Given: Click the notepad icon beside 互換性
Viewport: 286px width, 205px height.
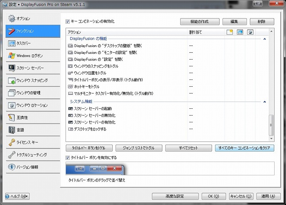Looking at the screenshot, I should click(x=11, y=118).
